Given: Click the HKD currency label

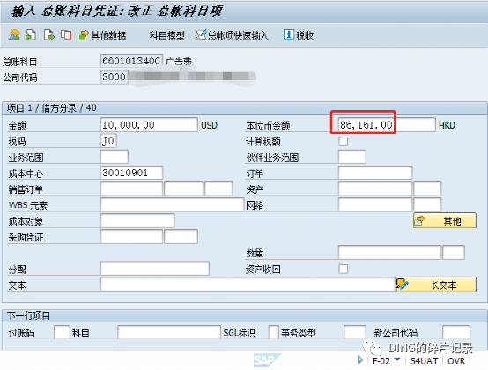Looking at the screenshot, I should [447, 125].
